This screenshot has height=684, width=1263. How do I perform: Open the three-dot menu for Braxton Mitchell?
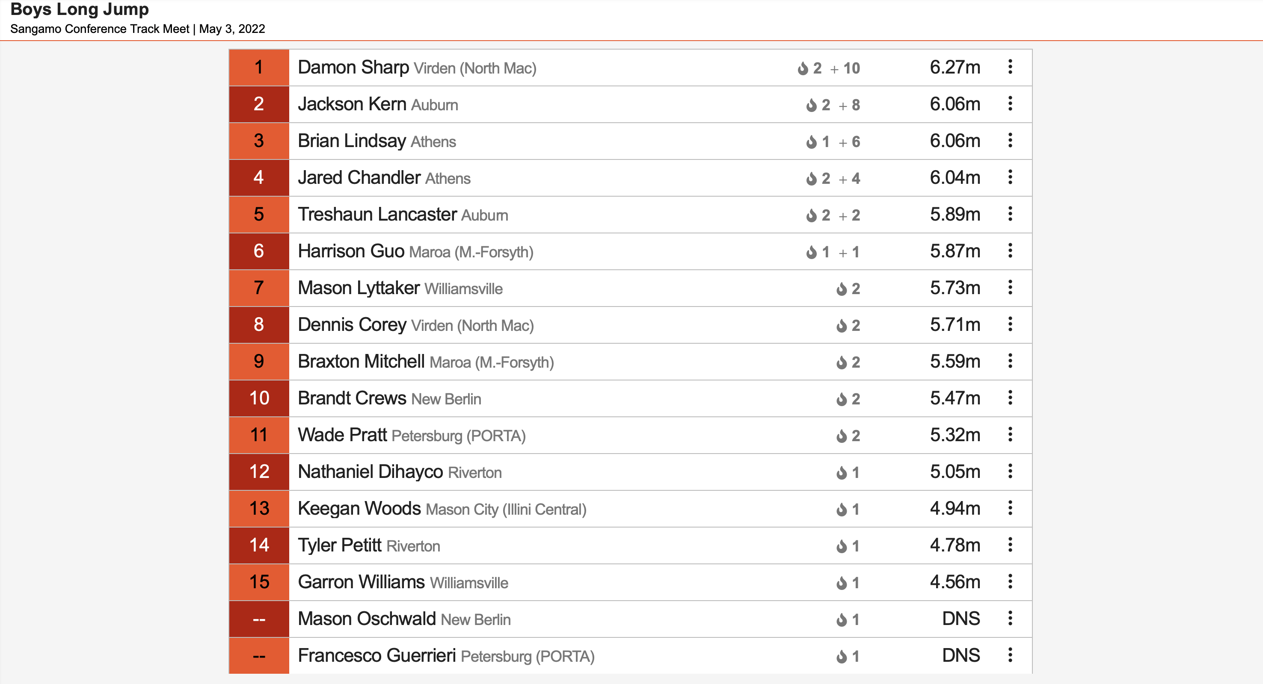pos(1010,361)
